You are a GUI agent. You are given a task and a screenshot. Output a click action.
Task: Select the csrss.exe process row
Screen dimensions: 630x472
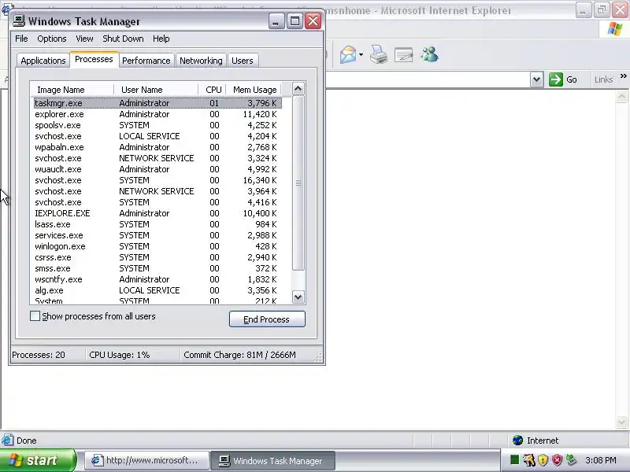[157, 257]
